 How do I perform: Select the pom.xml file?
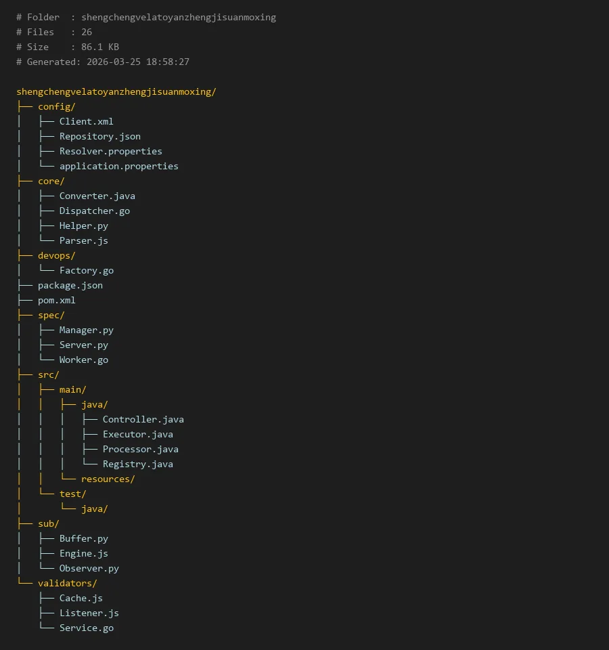56,300
